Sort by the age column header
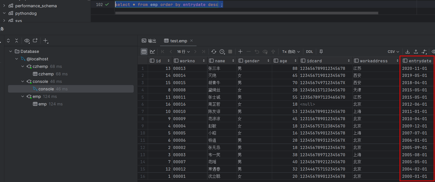Screen dimensions: 435x182 click(285, 61)
